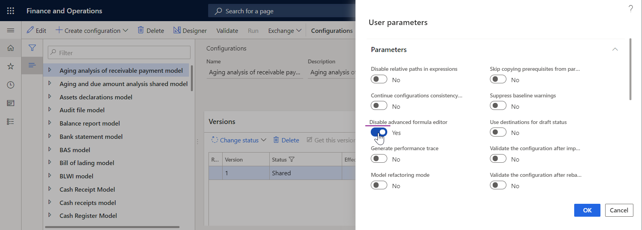Screen dimensions: 642x230
Task: Open Favorites star icon in sidebar
Action: click(11, 66)
